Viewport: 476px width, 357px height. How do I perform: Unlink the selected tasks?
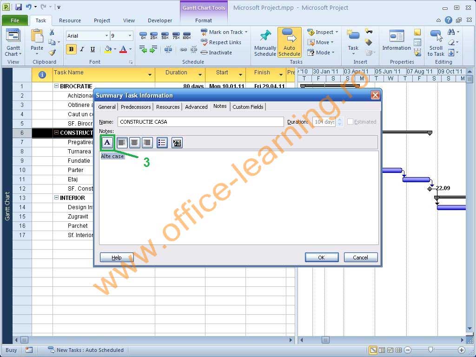[x=193, y=49]
